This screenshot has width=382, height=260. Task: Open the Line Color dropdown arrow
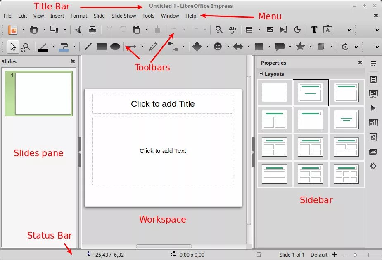point(53,47)
